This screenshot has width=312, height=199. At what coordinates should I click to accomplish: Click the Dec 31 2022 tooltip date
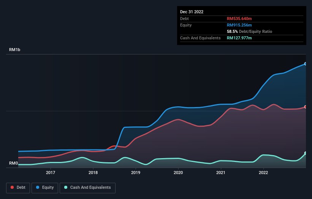coord(192,12)
